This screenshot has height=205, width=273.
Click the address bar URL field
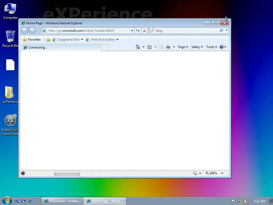click(x=87, y=31)
